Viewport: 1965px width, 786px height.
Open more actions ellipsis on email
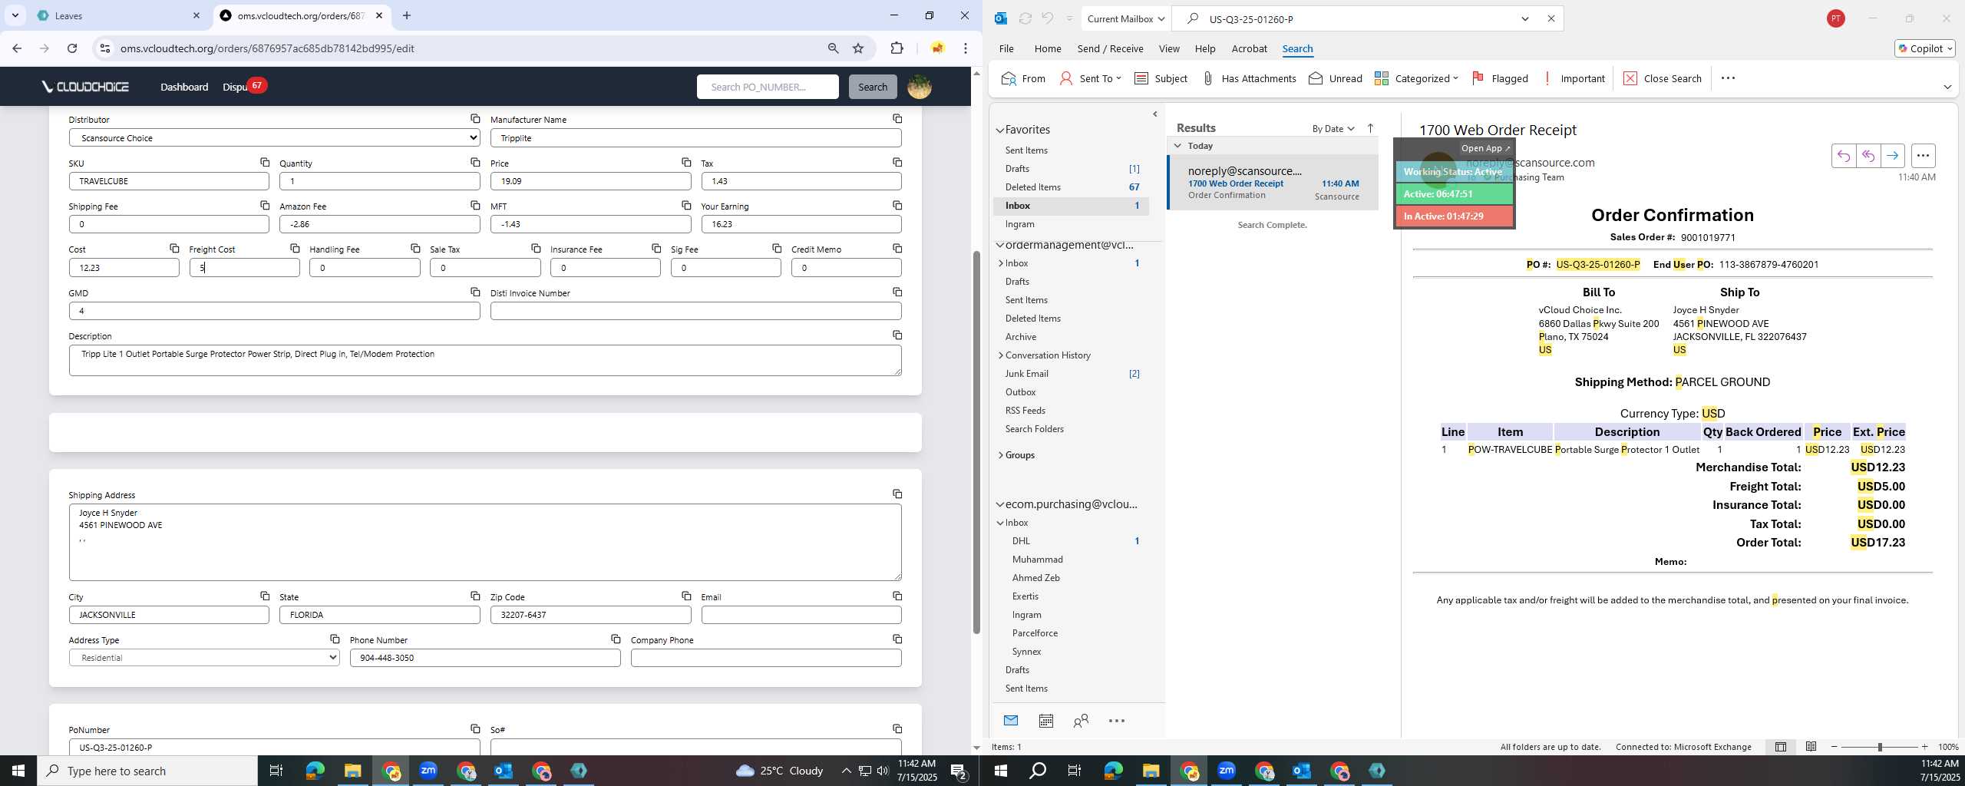1923,156
